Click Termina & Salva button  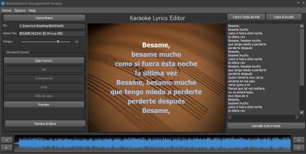point(45,124)
